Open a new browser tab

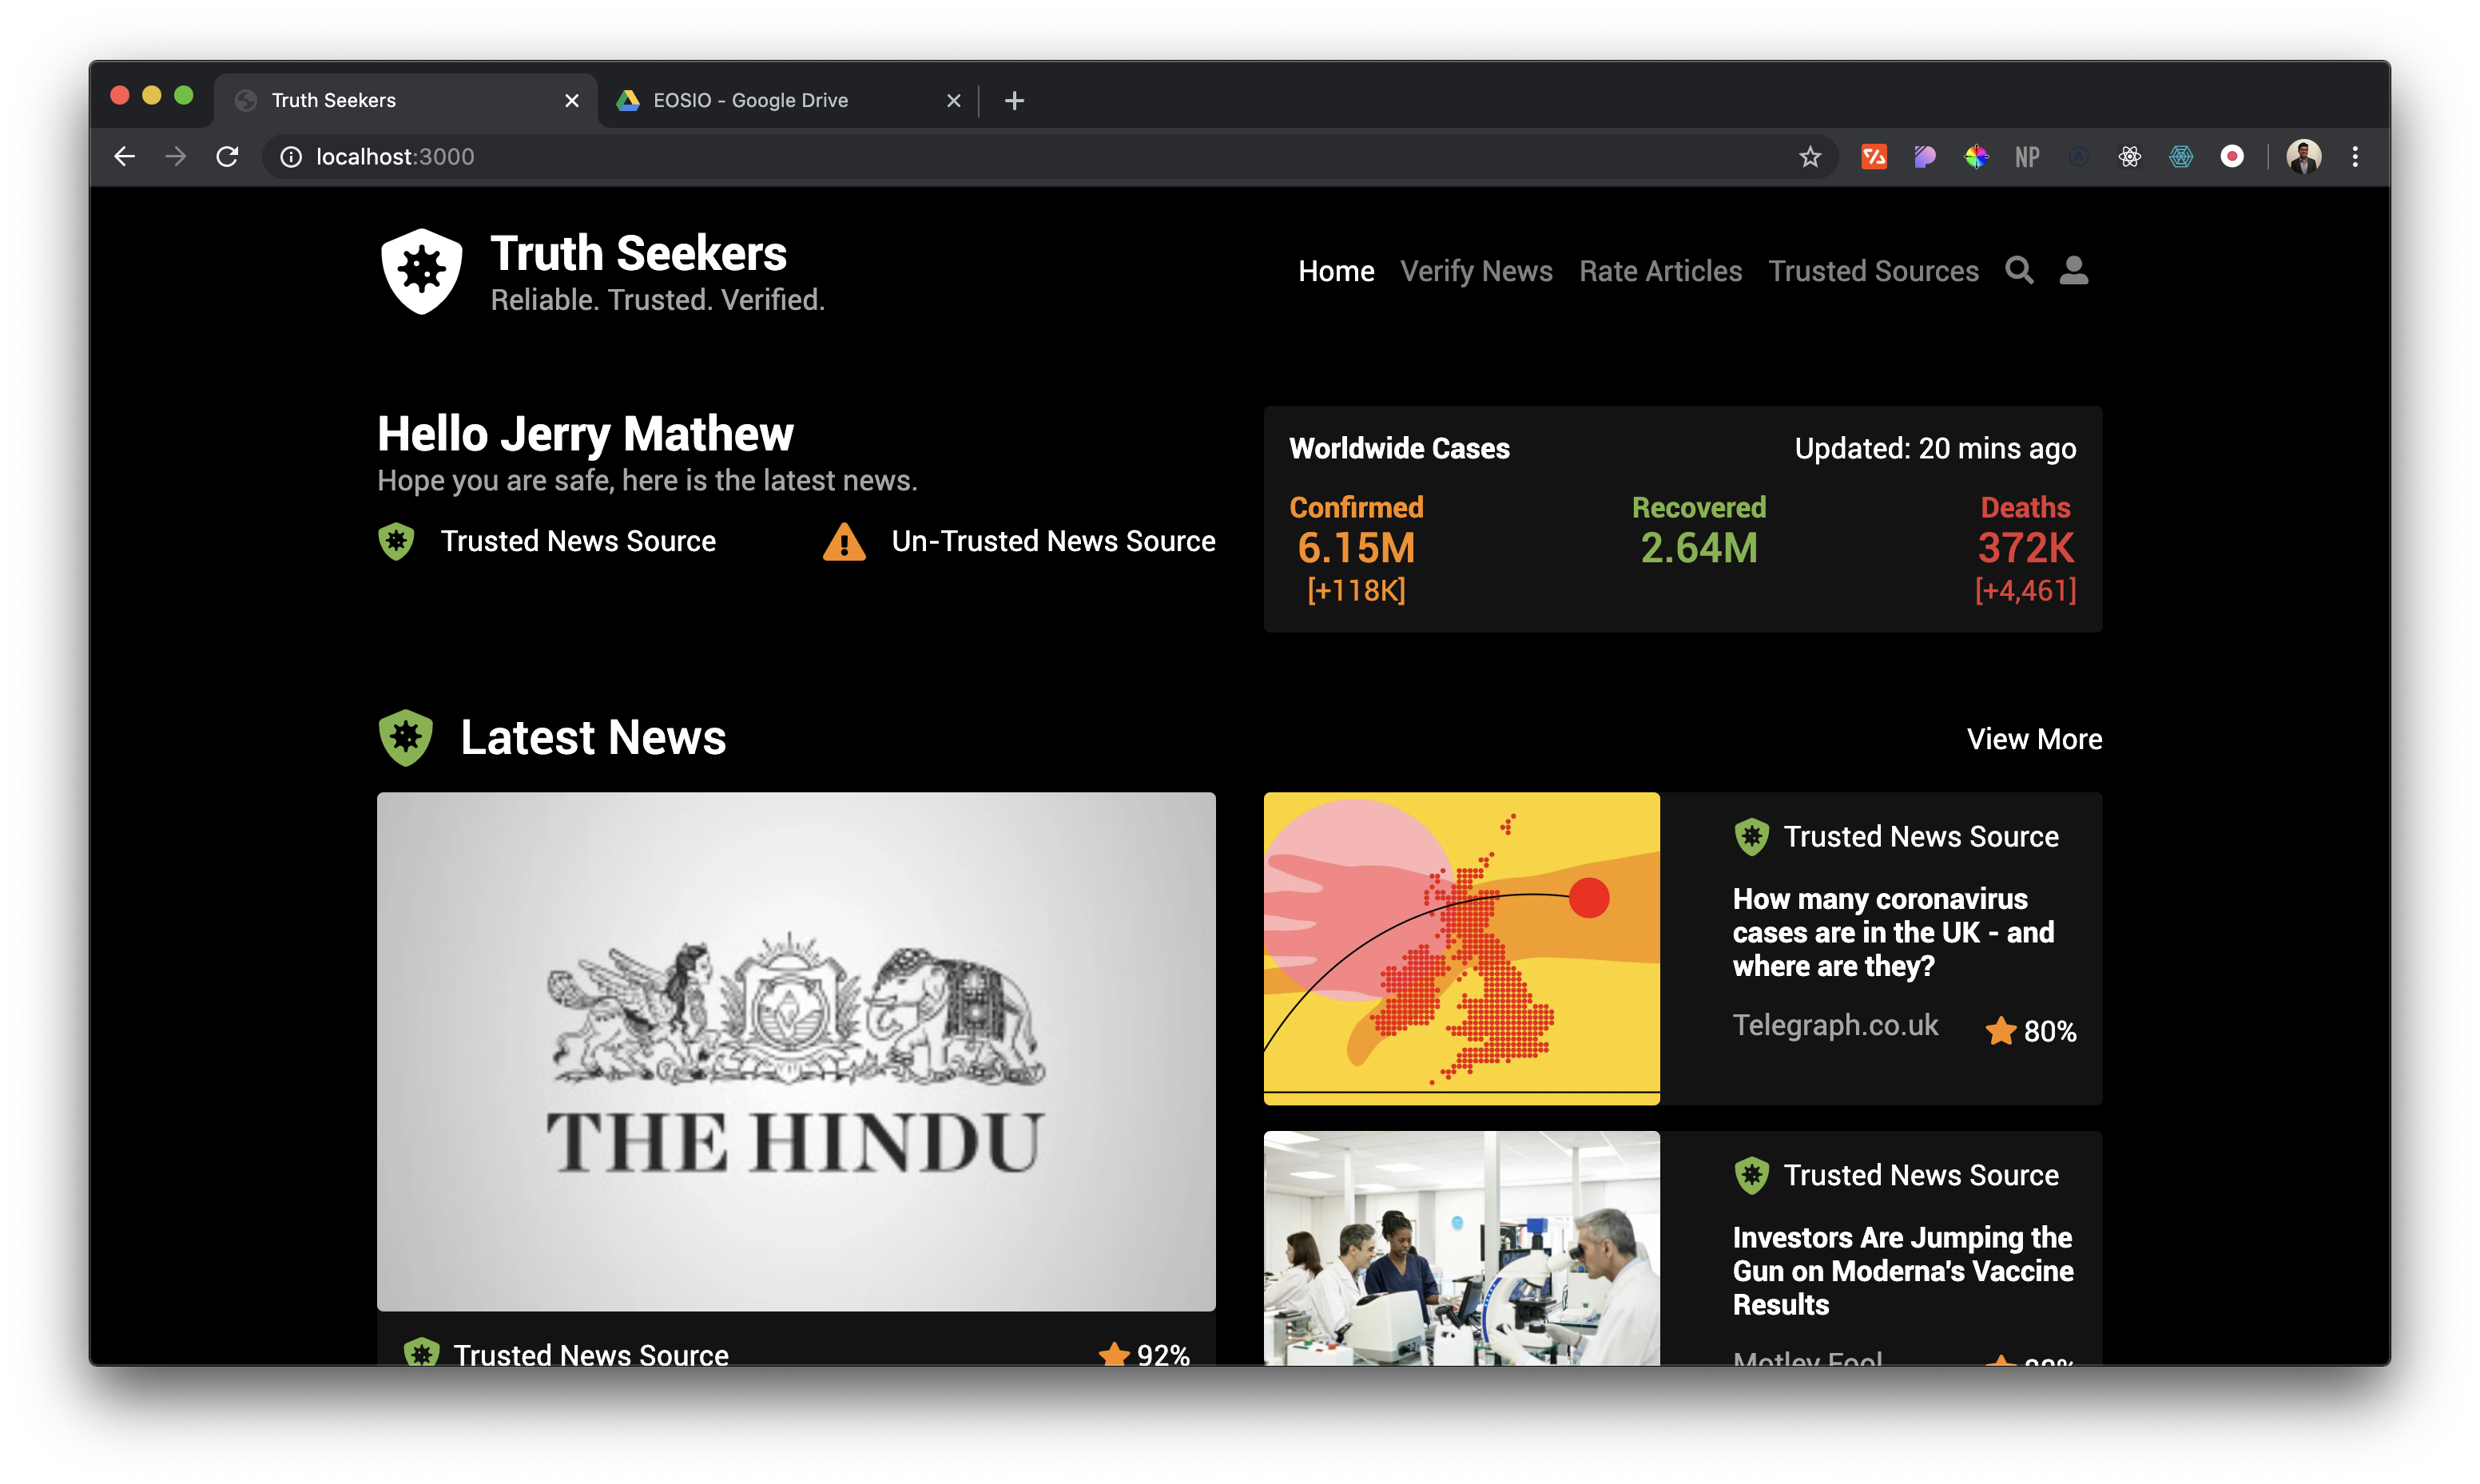pos(1014,100)
